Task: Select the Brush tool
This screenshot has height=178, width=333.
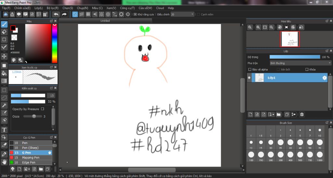Action: (x=4, y=24)
